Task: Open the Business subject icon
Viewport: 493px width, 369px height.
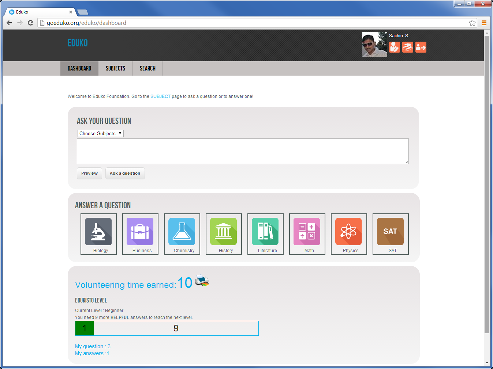Action: (140, 232)
